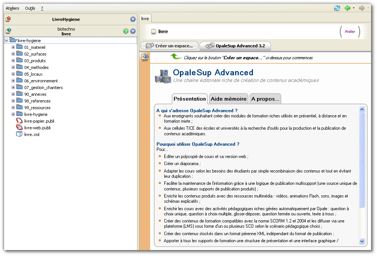Open the biotechno livre dropdown arrow

[133, 31]
